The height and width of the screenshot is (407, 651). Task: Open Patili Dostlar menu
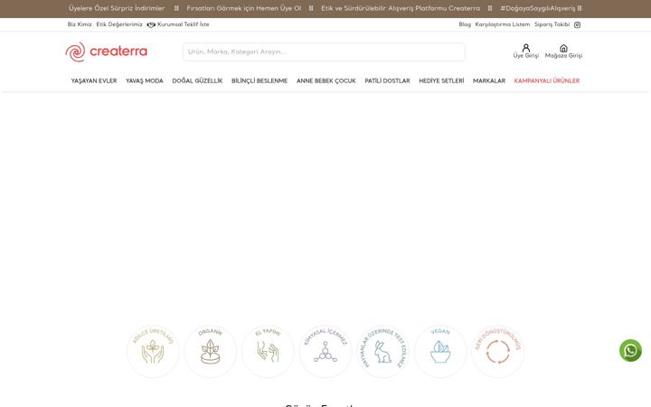[387, 81]
